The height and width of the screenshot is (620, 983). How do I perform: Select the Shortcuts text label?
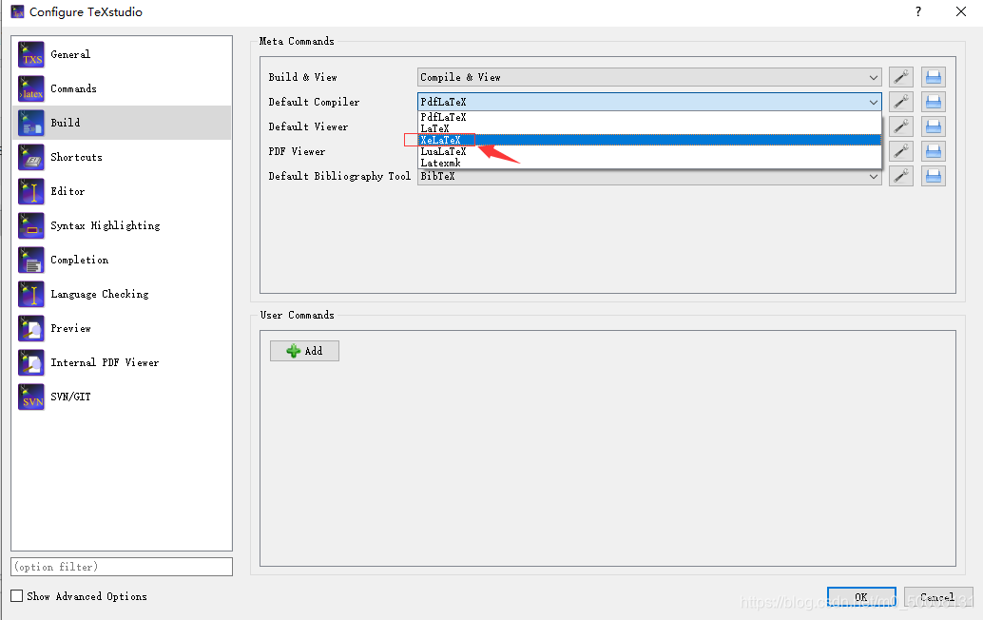point(76,157)
